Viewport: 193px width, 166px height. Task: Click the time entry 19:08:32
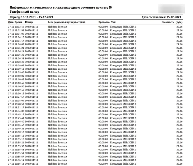(x=19, y=62)
